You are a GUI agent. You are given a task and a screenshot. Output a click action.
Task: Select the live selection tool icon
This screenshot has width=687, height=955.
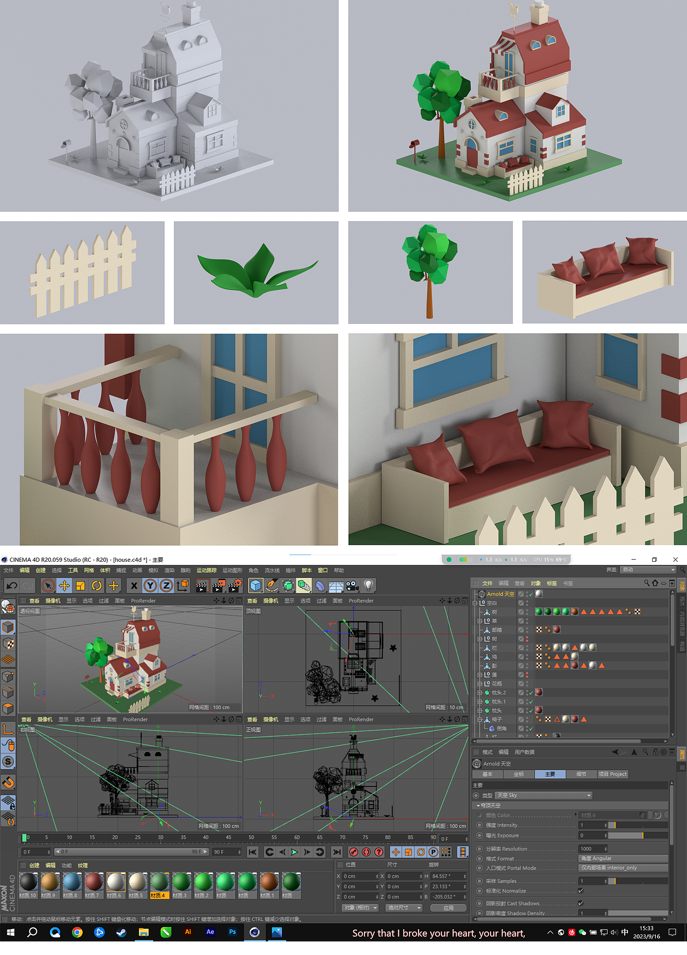pyautogui.click(x=48, y=585)
